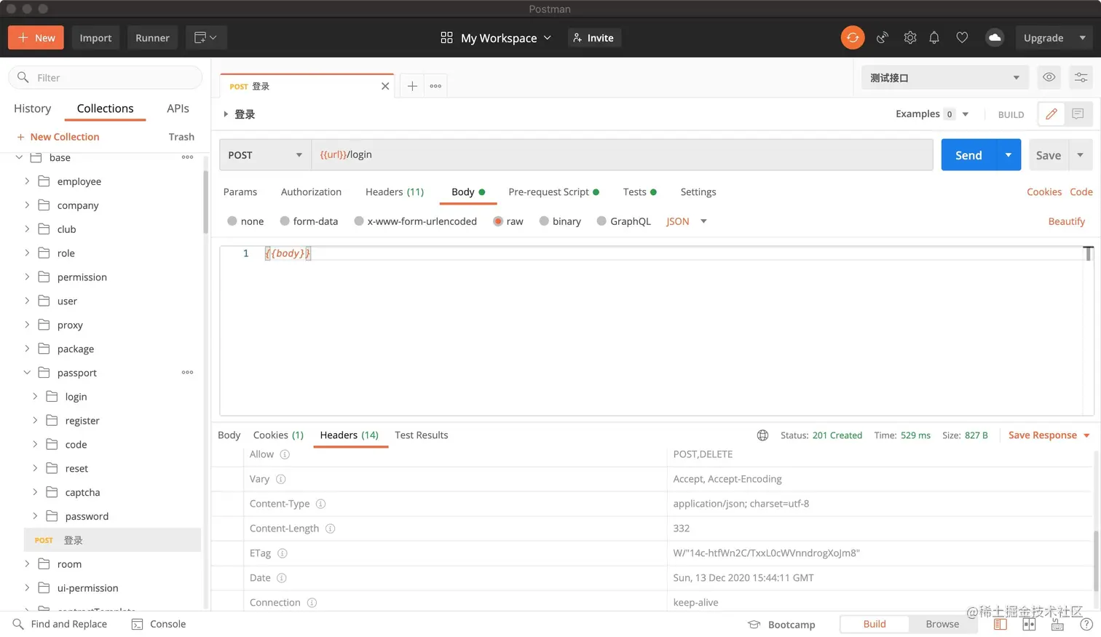
Task: Click the Beautify link
Action: (x=1066, y=221)
